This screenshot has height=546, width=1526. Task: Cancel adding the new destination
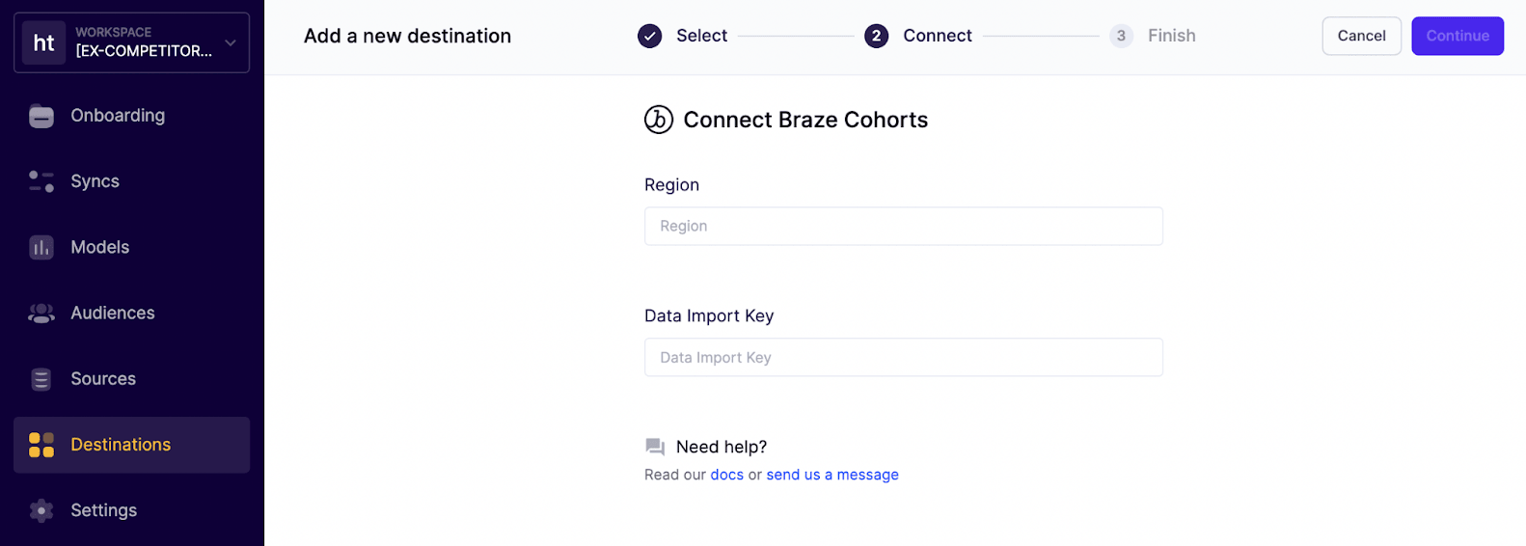tap(1361, 36)
